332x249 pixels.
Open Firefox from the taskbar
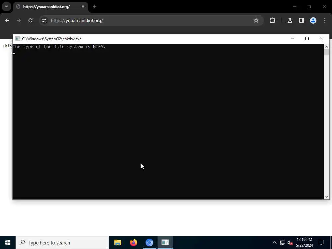133,243
